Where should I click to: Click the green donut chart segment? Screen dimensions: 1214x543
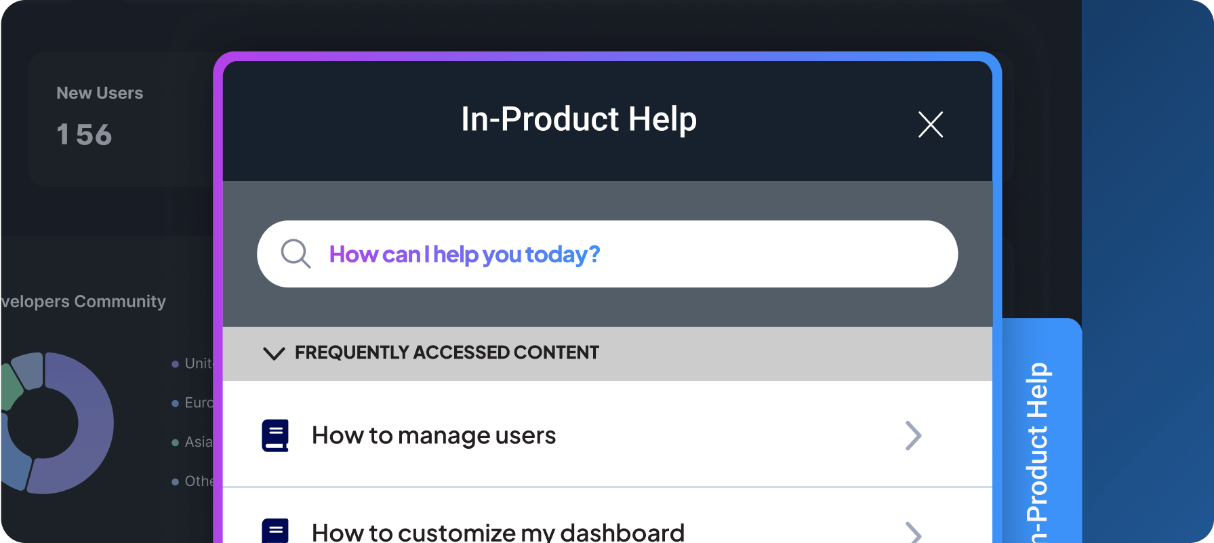[9, 388]
